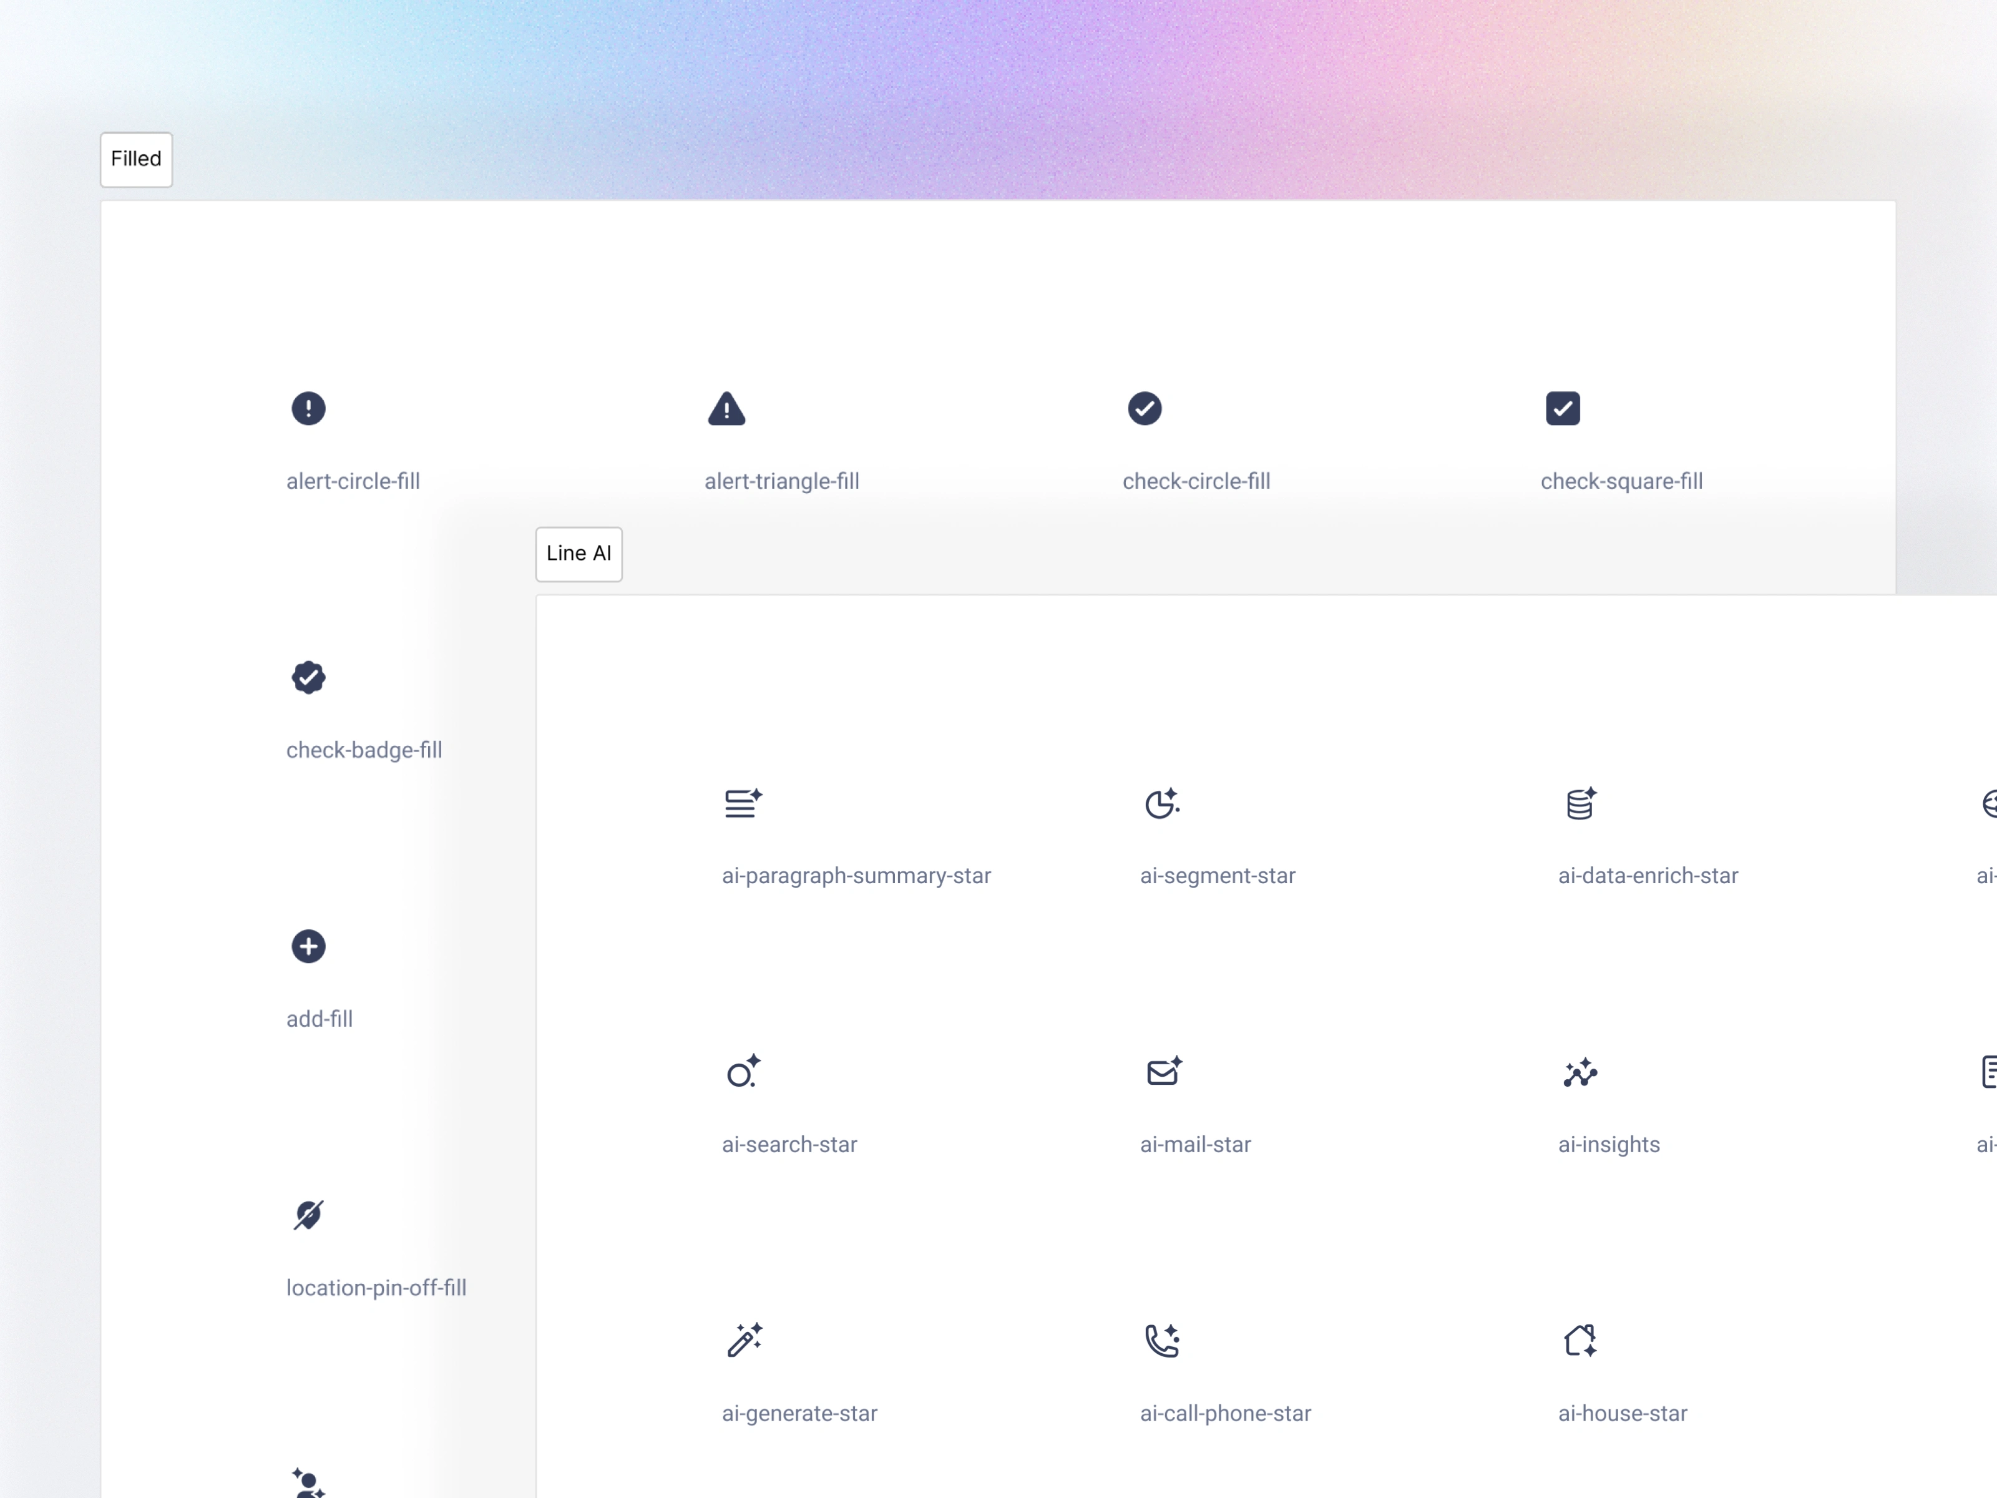Click the add-fill plus icon

[x=308, y=946]
